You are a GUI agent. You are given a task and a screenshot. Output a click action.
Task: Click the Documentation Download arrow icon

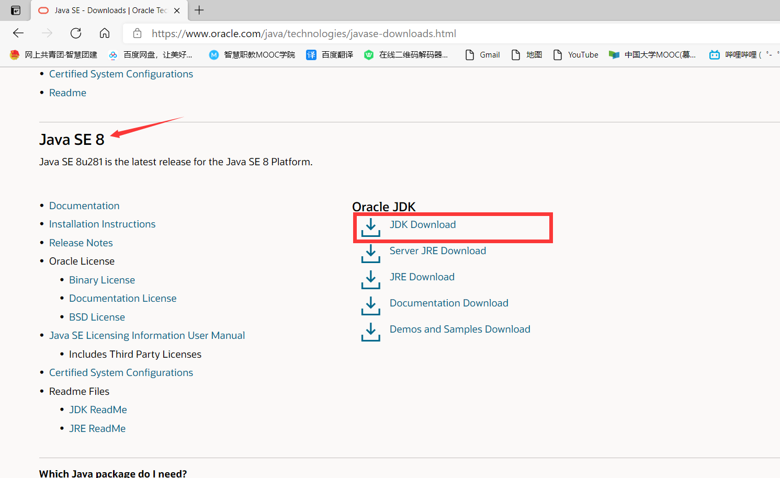coord(371,306)
